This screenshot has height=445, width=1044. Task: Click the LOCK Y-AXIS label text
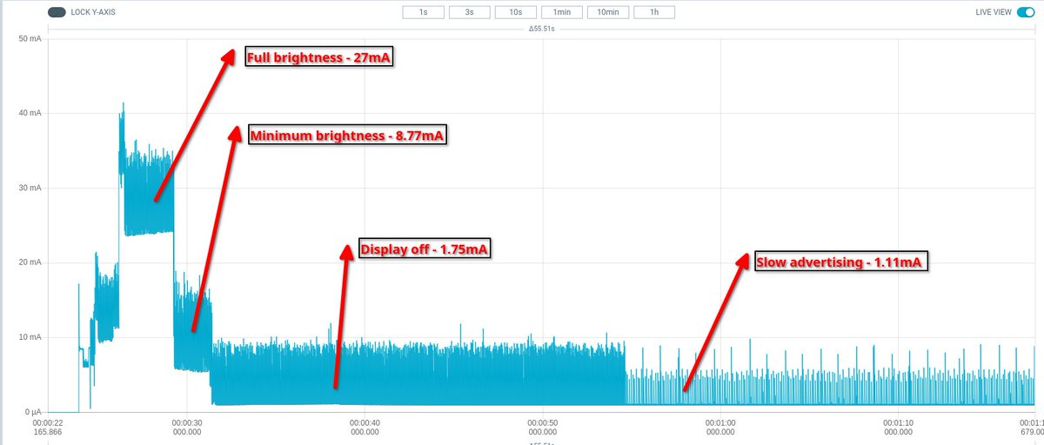(x=93, y=13)
